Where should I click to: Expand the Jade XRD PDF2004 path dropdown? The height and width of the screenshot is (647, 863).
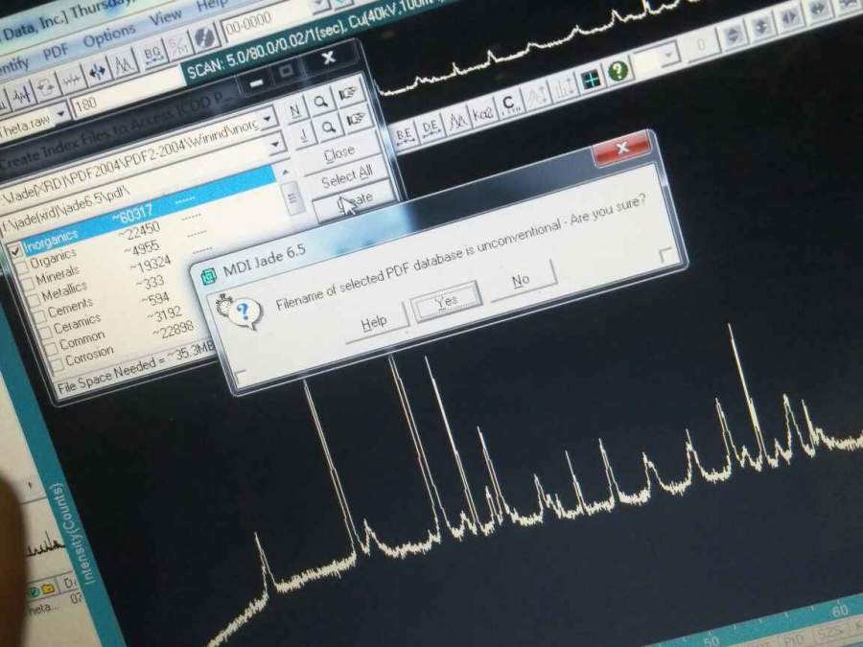click(276, 145)
